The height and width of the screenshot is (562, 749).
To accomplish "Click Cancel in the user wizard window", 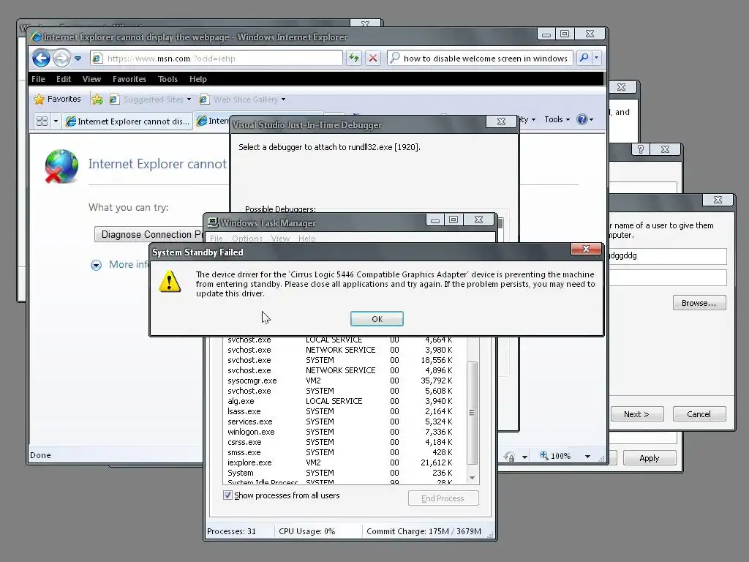I will [699, 414].
